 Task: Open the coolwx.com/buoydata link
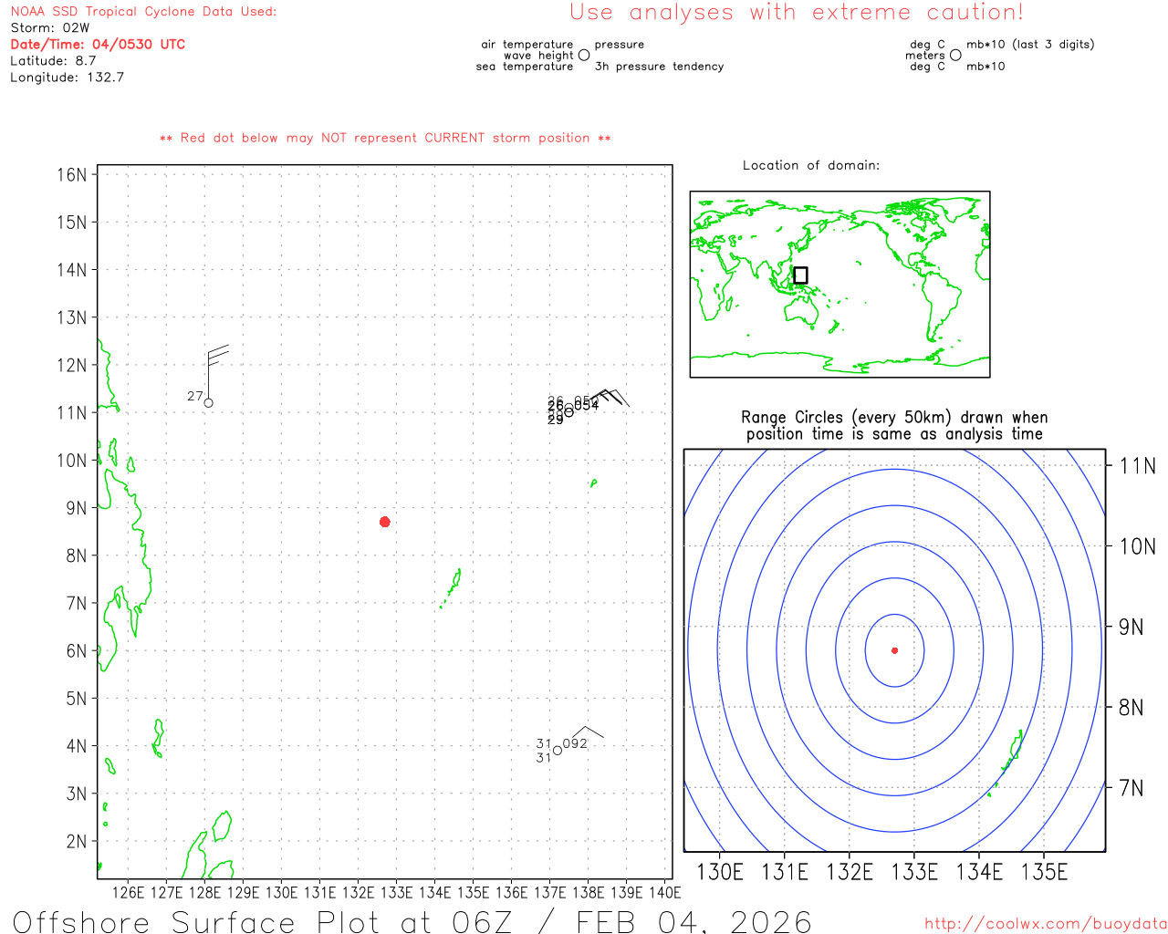coord(1046,924)
